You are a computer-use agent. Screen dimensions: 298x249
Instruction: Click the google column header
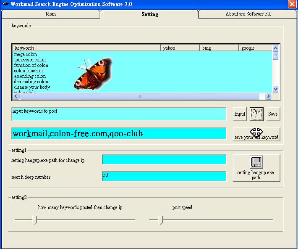pos(255,48)
